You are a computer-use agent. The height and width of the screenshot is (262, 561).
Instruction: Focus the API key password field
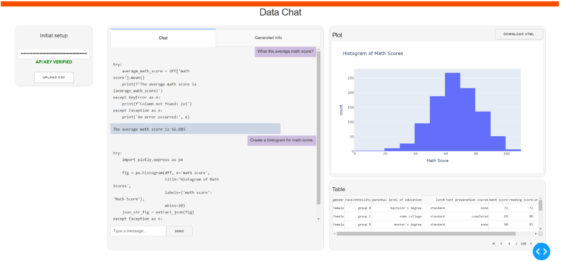tap(54, 54)
